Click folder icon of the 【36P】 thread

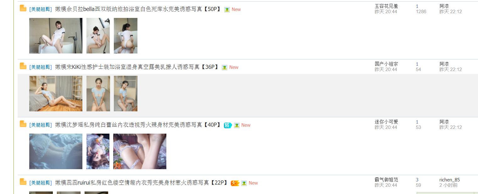23,66
